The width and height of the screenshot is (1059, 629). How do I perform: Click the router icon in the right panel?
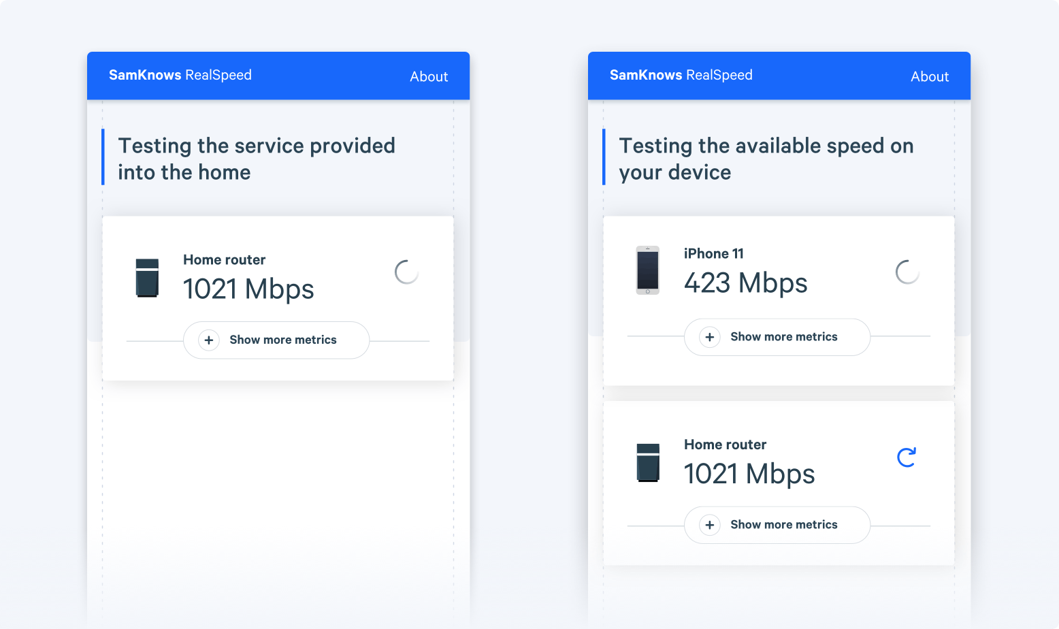pyautogui.click(x=648, y=463)
